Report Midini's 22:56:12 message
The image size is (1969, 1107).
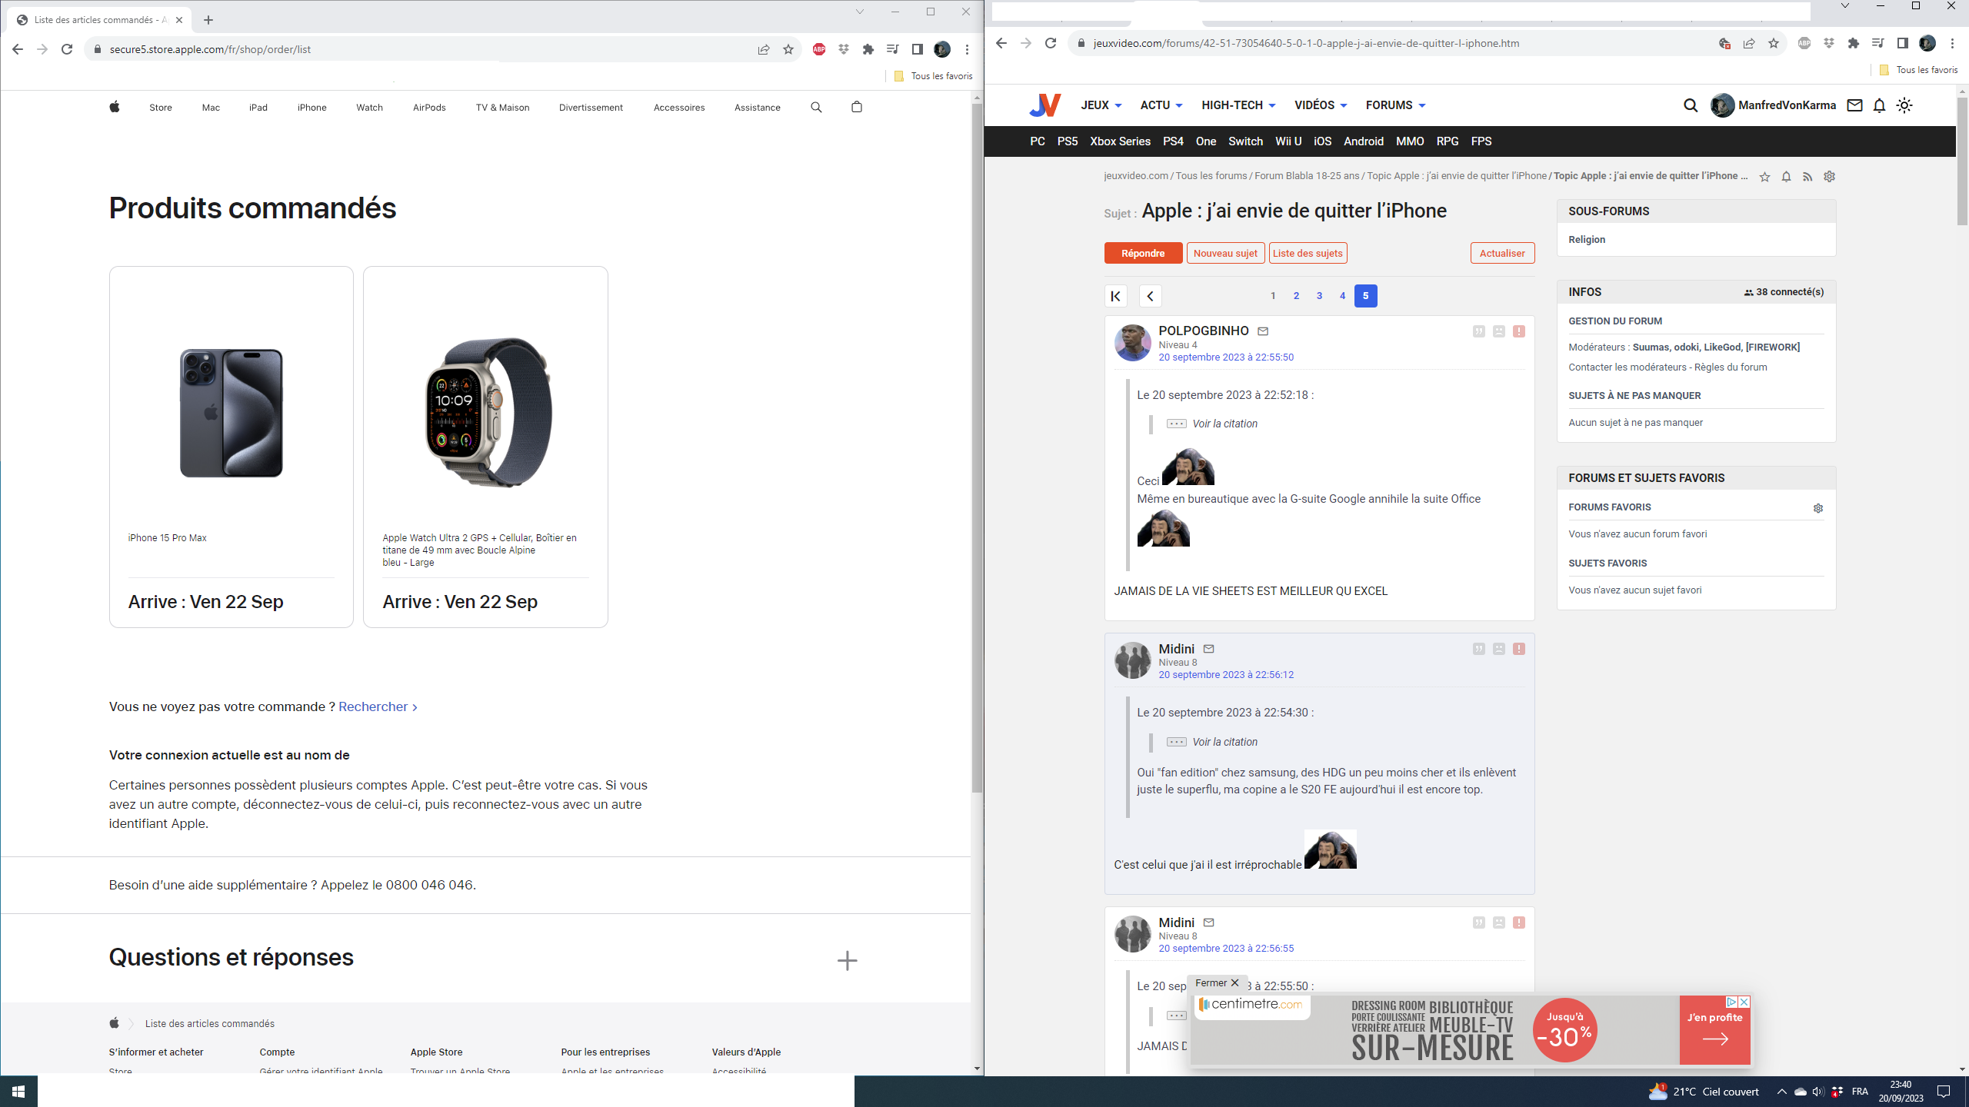click(x=1518, y=649)
